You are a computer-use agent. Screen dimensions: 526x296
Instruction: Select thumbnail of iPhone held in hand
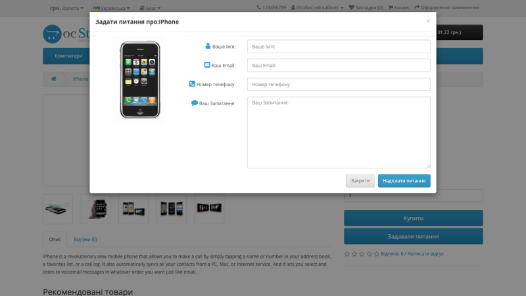click(x=95, y=209)
